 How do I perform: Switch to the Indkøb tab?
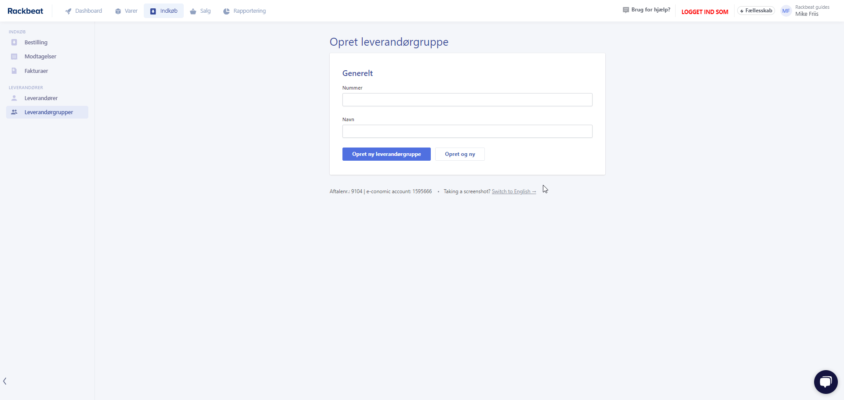point(164,11)
